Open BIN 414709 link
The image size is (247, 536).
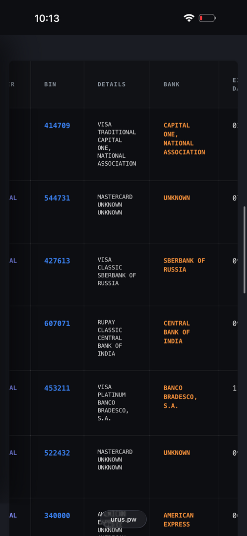(x=57, y=126)
